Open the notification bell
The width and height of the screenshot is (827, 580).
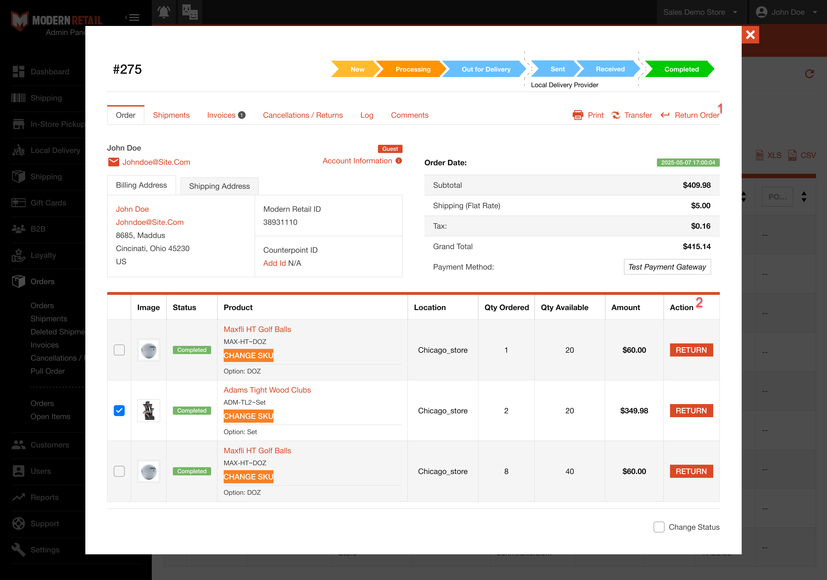click(x=164, y=12)
